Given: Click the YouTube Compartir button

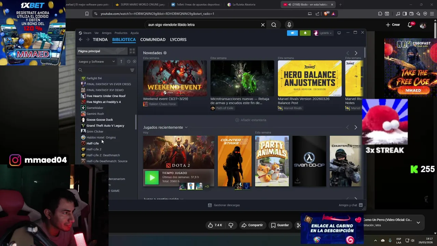Looking at the screenshot, I should [x=252, y=225].
